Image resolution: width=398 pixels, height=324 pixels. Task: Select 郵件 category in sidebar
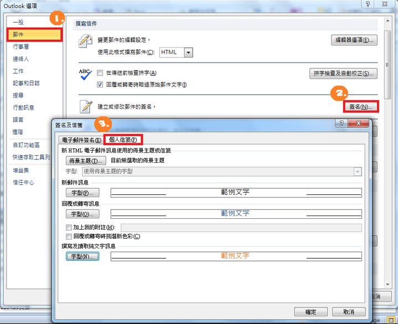tap(34, 34)
